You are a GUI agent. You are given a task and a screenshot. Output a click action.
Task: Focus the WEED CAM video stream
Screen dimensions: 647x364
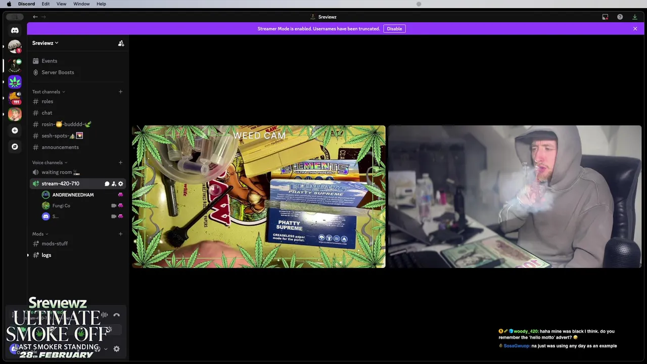click(258, 197)
